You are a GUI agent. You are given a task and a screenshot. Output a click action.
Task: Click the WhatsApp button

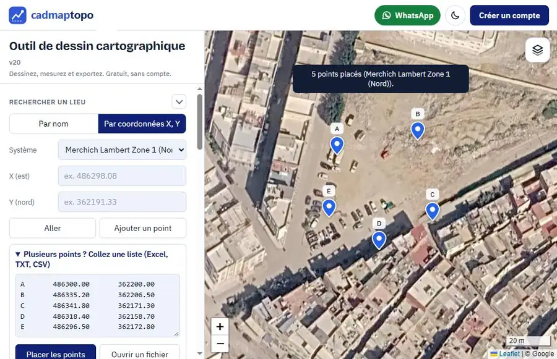[x=407, y=15]
